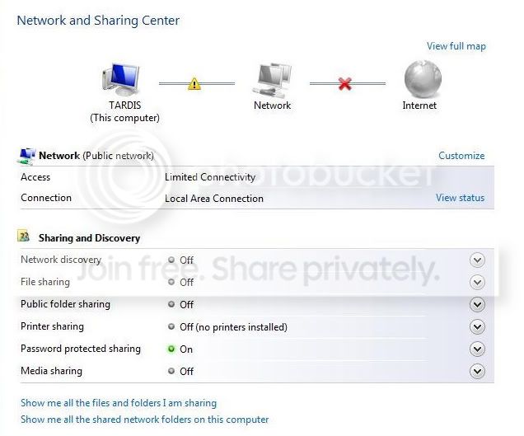This screenshot has height=436, width=524.
Task: Click the TARDIS (This computer) label
Action: coord(124,111)
